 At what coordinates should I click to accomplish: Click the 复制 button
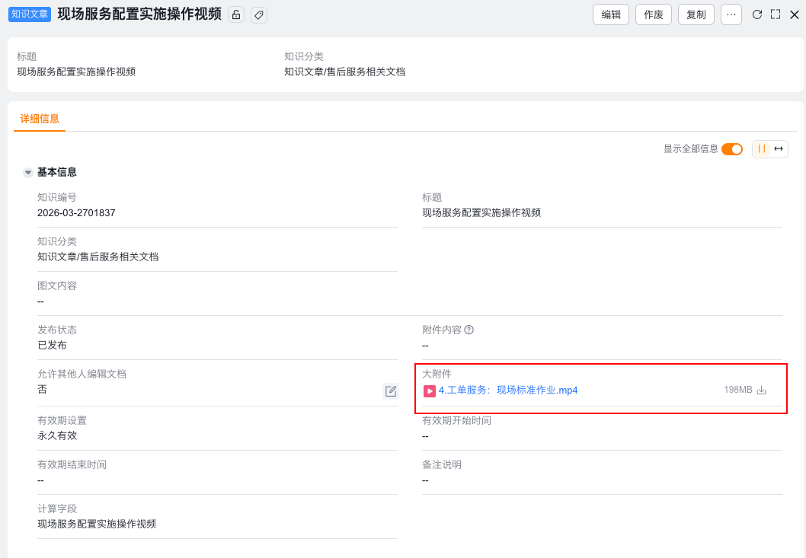tap(696, 14)
